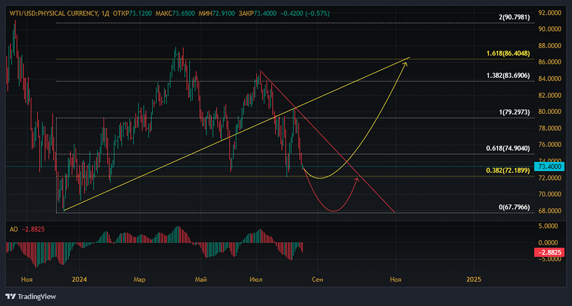Click the 2025 label on time axis
This screenshot has height=306, width=572.
tap(474, 280)
